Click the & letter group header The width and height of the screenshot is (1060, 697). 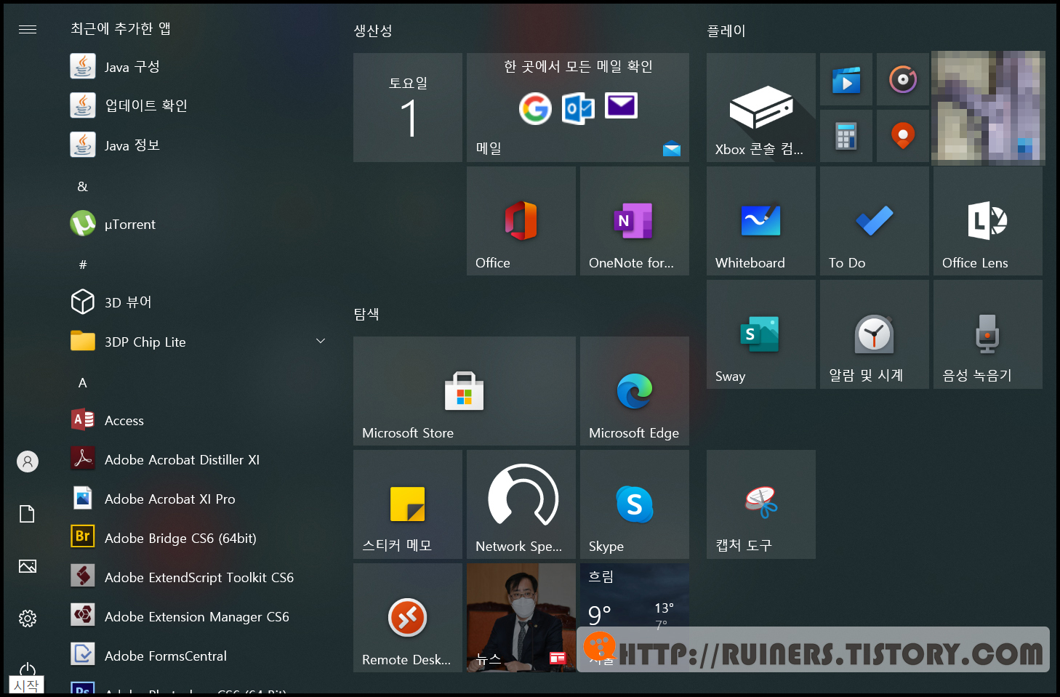83,186
